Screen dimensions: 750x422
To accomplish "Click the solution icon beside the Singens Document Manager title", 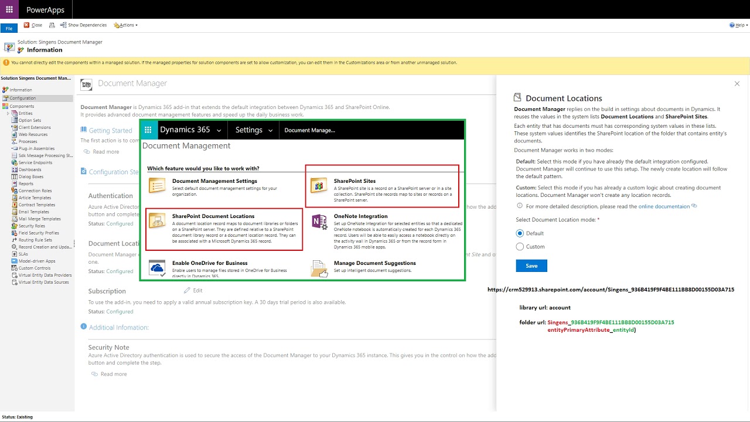I will tap(9, 47).
